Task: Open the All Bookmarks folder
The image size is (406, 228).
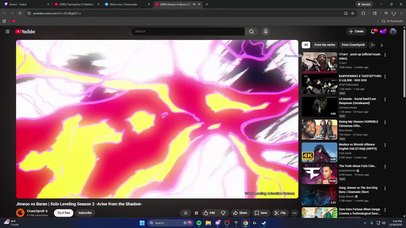Action: tap(392, 21)
